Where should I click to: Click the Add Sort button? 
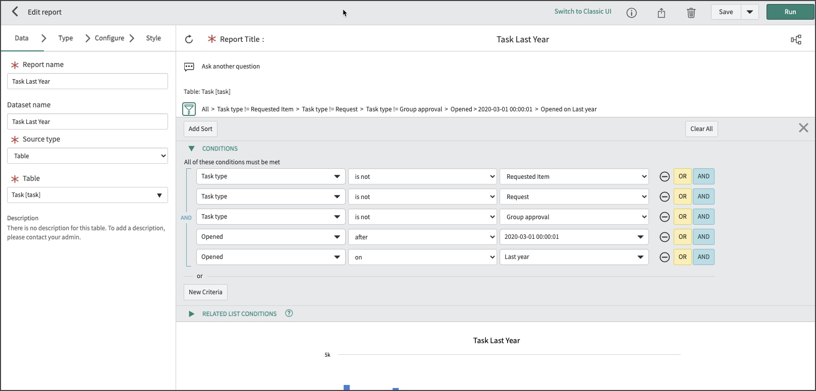click(x=200, y=129)
